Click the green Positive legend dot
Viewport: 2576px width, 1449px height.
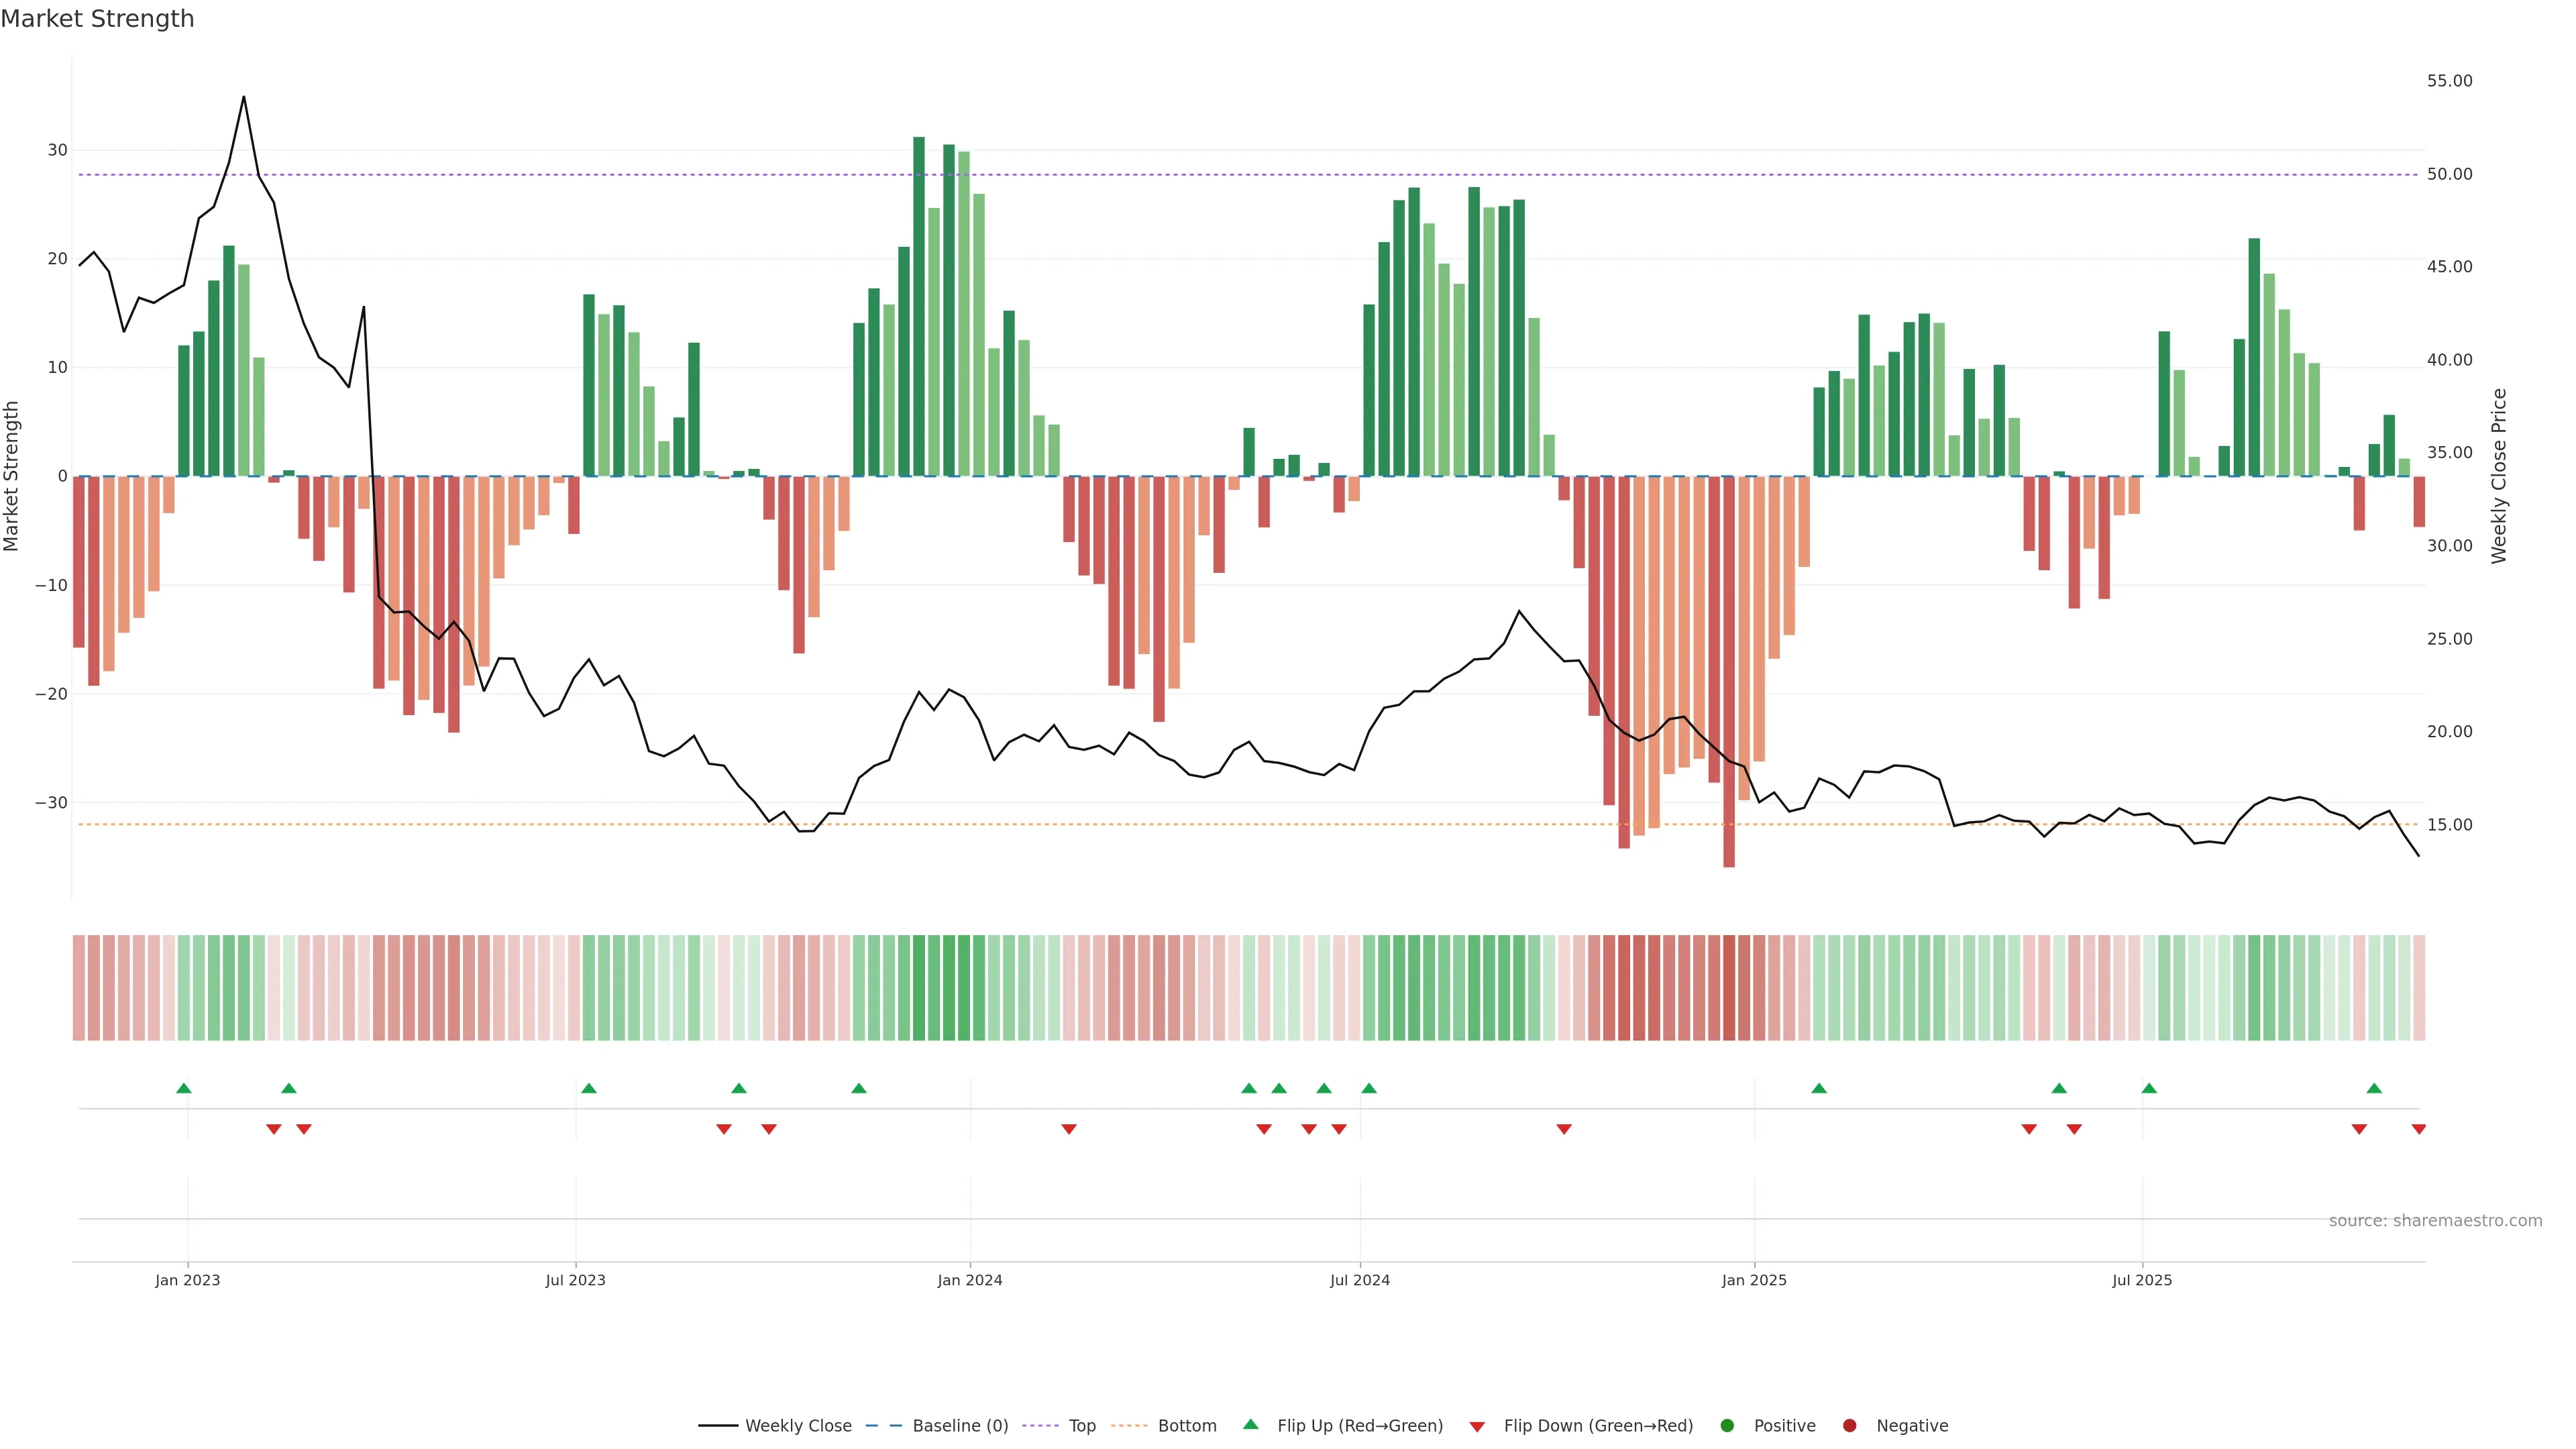click(x=1727, y=1426)
